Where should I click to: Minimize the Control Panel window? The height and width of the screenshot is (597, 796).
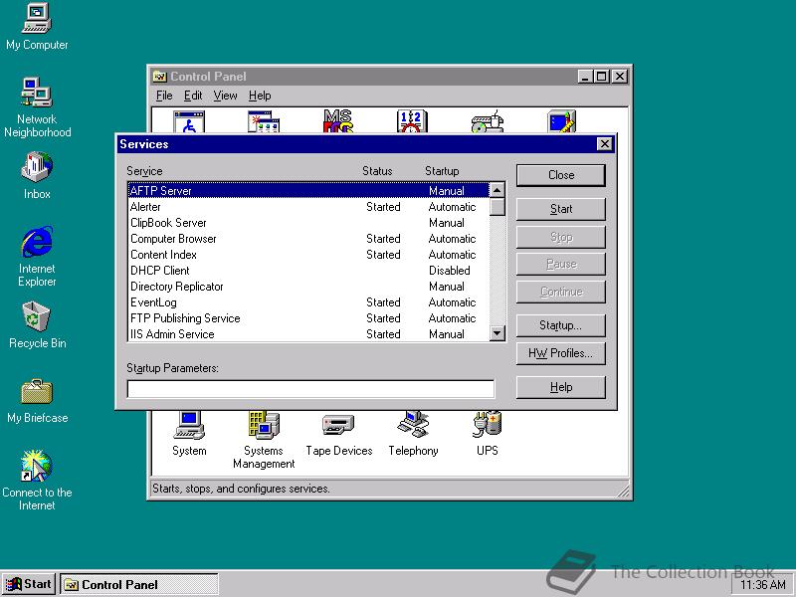point(585,77)
